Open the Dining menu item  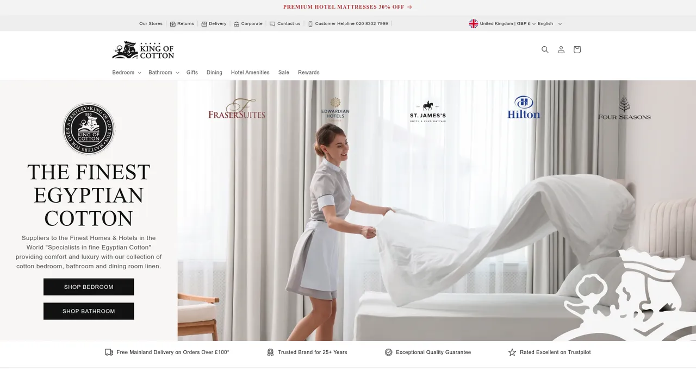pyautogui.click(x=214, y=72)
